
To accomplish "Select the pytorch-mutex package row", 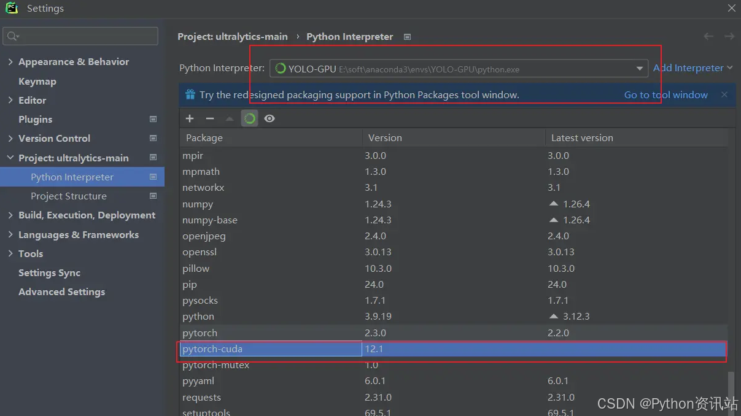I will (x=454, y=365).
